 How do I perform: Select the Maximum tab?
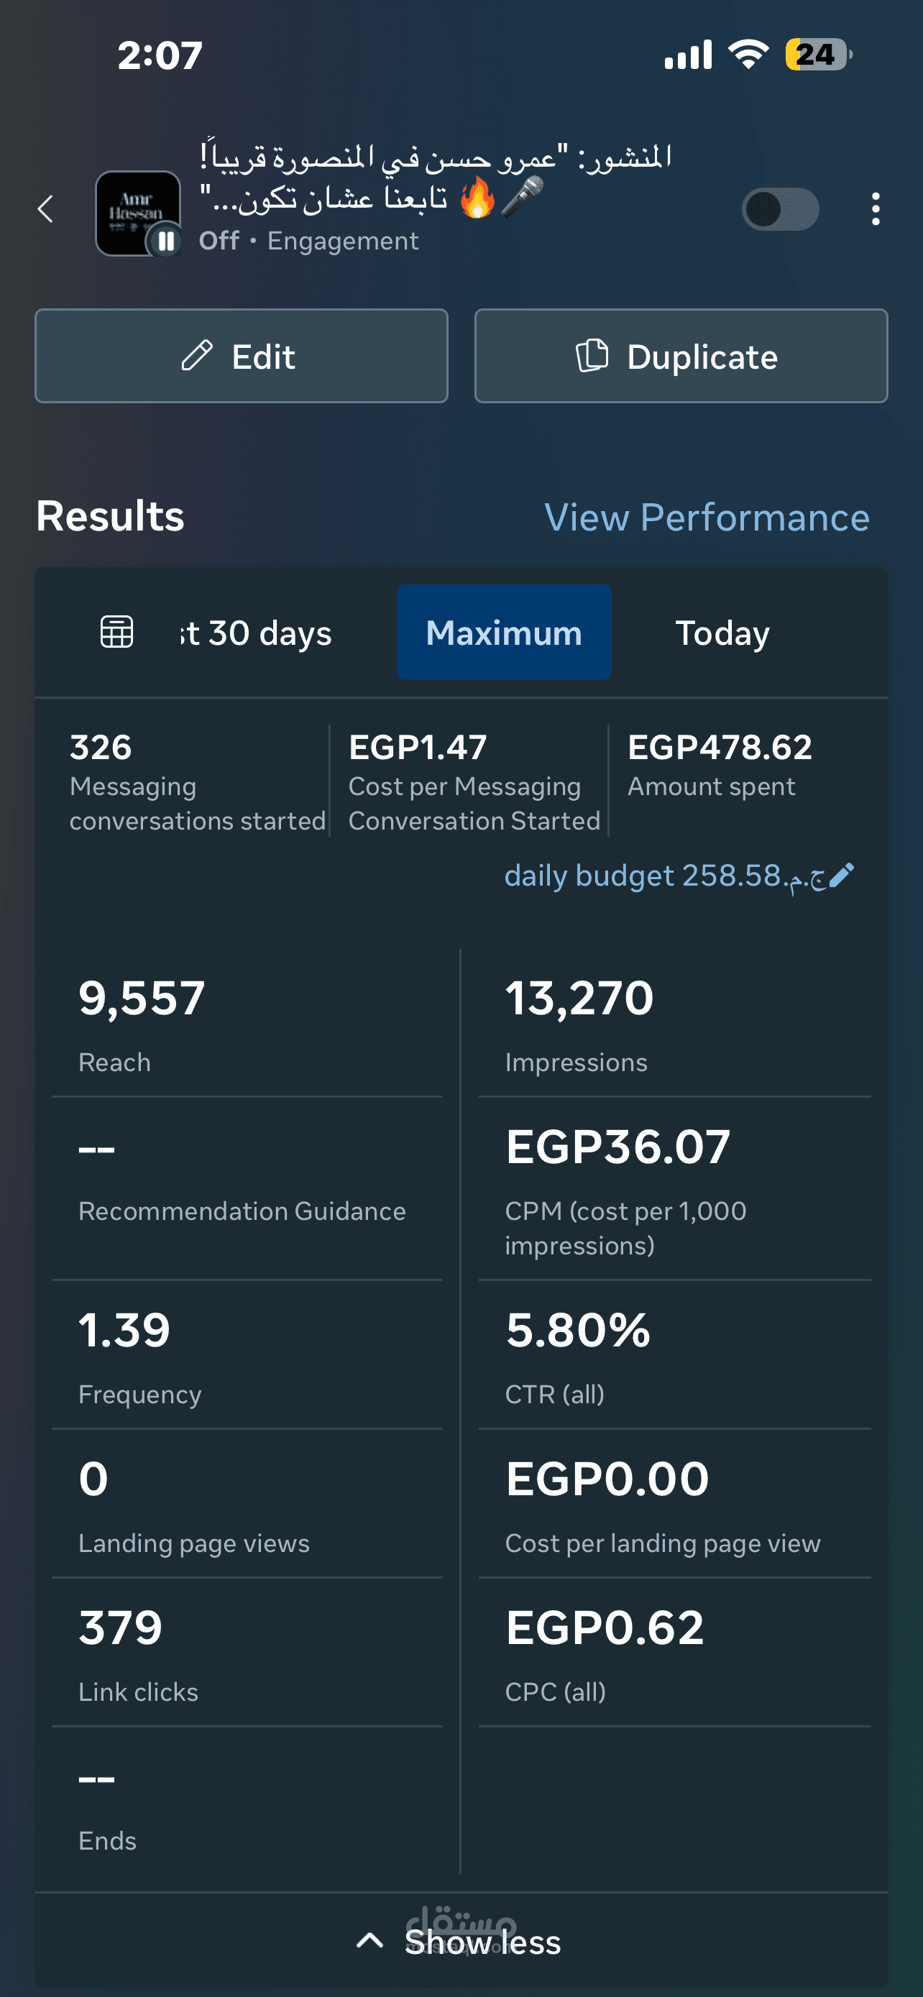click(x=504, y=633)
